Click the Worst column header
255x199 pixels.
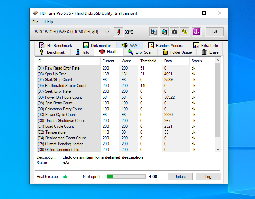(x=129, y=61)
